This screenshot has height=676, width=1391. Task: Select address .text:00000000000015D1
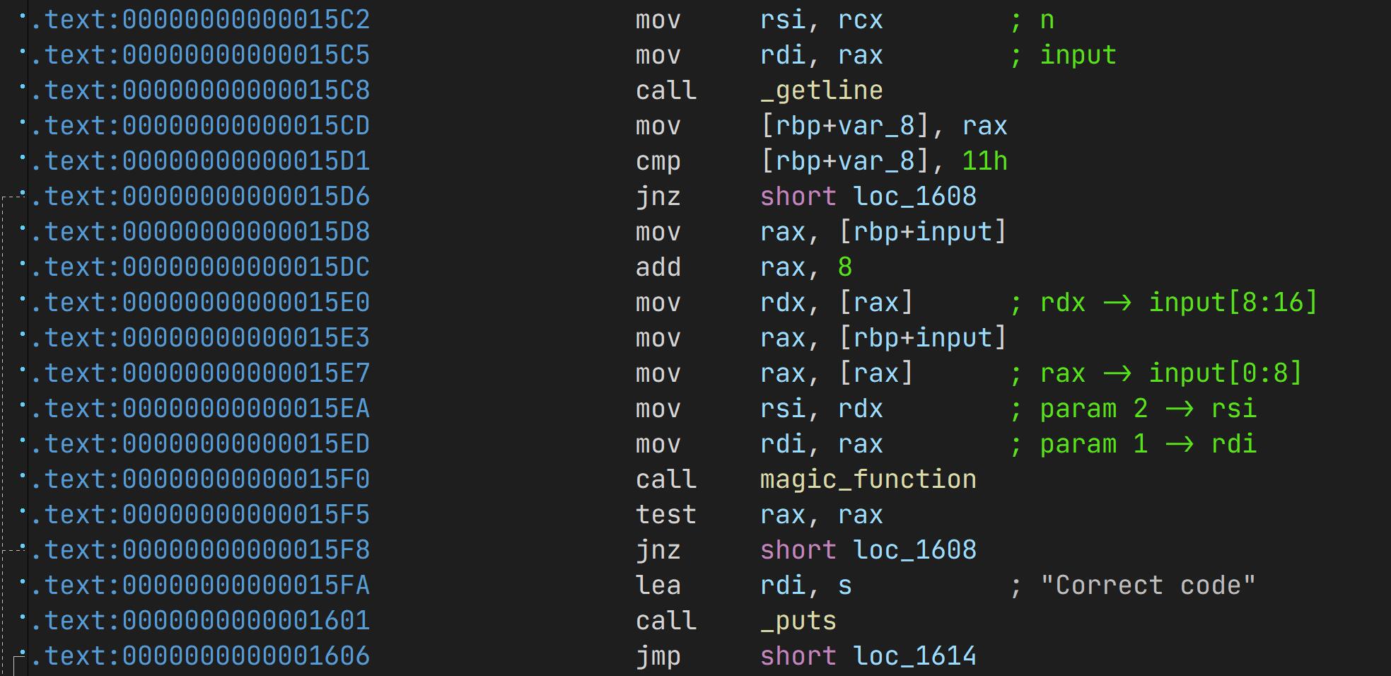(206, 161)
